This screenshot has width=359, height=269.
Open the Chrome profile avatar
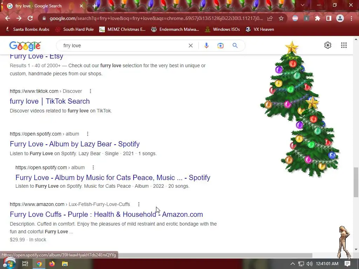[340, 18]
